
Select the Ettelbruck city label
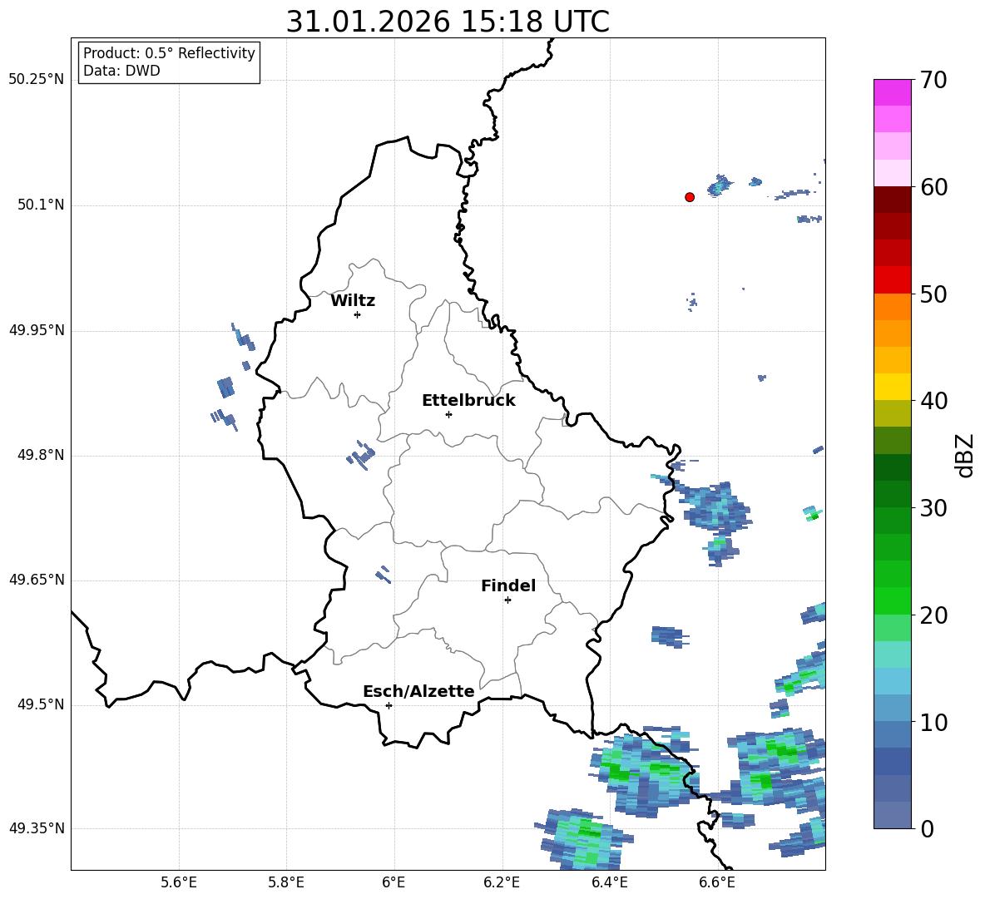click(468, 401)
